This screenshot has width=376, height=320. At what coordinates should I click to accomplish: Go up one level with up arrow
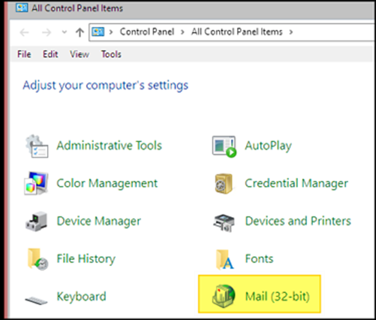pos(80,32)
